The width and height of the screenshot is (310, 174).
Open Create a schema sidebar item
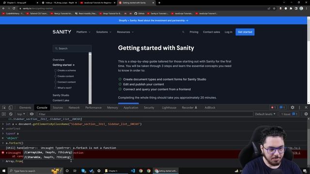(66, 71)
